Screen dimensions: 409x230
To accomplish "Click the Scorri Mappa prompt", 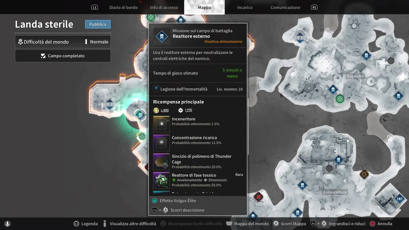I will pos(289,224).
